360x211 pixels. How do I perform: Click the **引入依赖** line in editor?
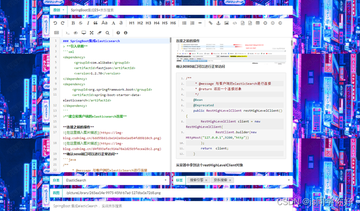[75, 46]
